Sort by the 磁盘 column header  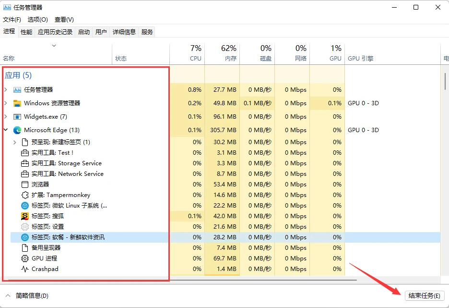(257, 54)
